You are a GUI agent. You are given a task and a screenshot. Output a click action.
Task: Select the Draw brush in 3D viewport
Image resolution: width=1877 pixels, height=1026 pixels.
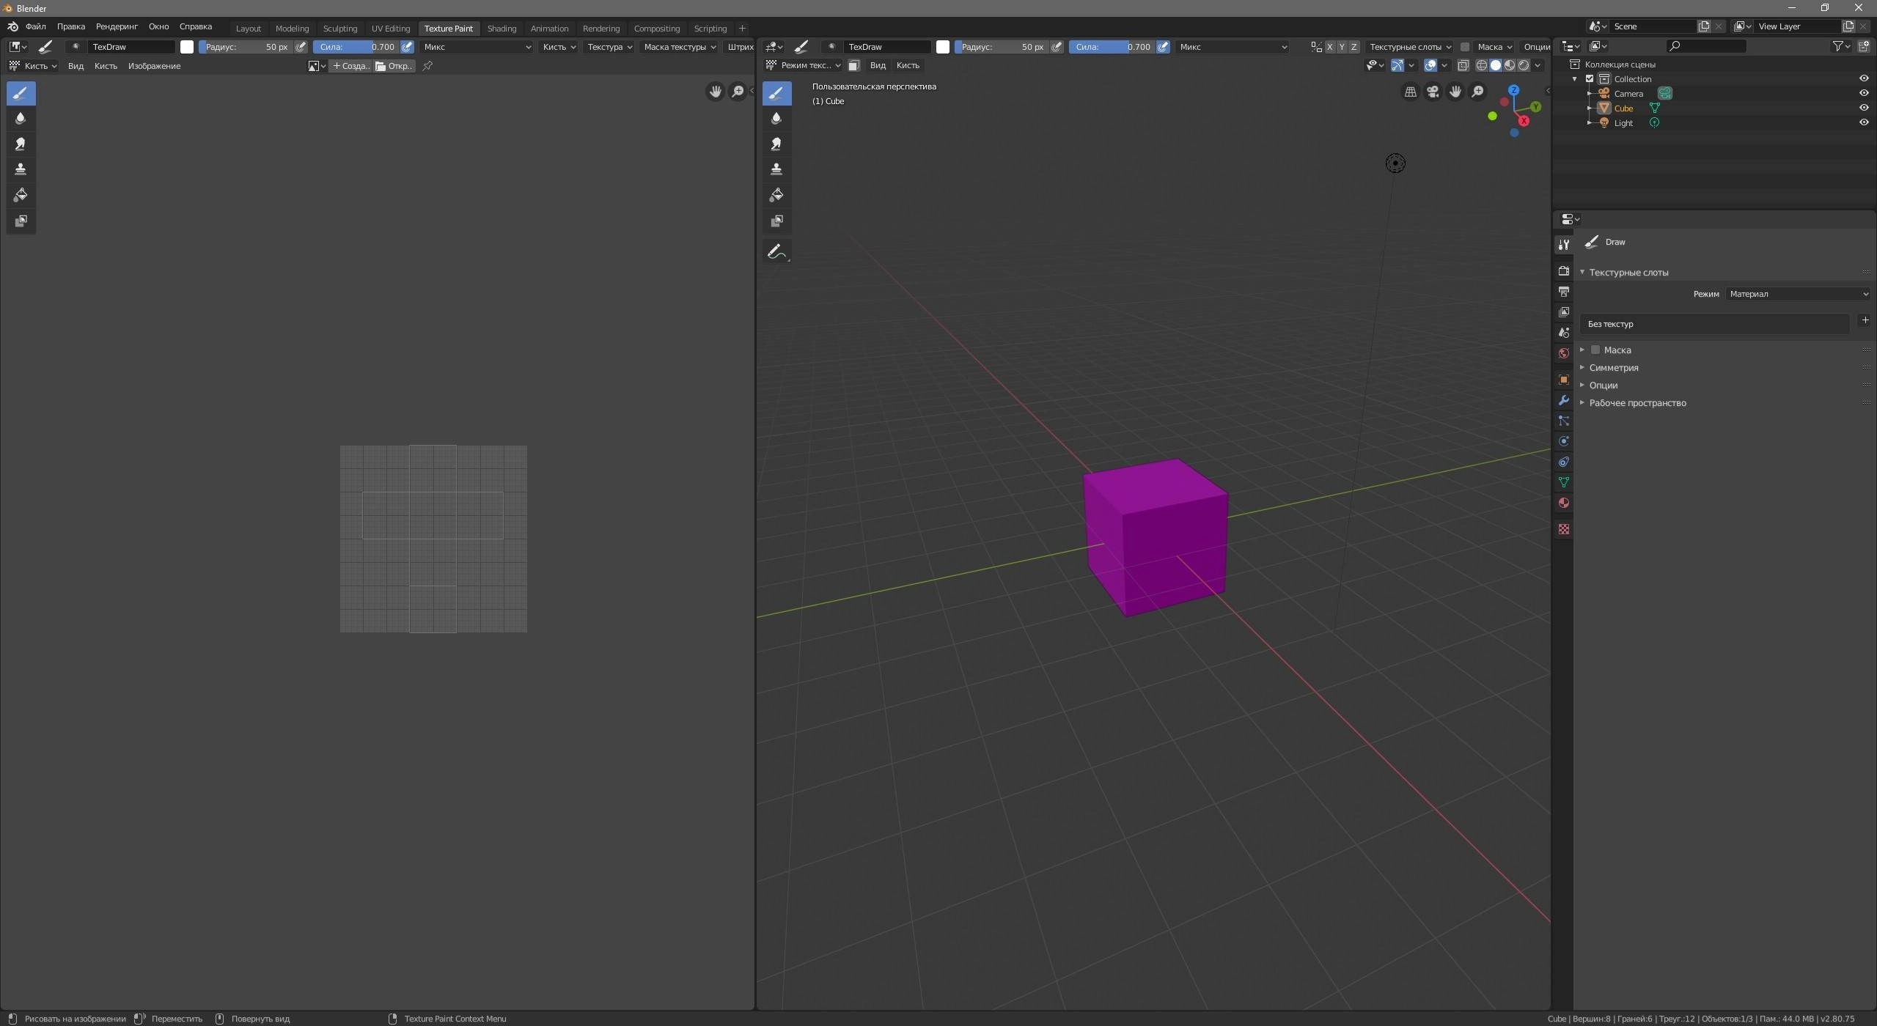776,93
